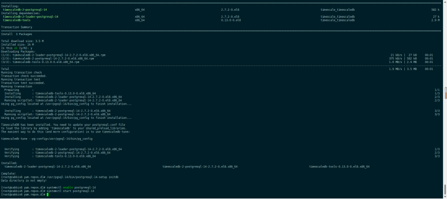Click 'TimescaleDB has been installed.' message line
The width and height of the screenshot is (447, 199).
pos(63,124)
